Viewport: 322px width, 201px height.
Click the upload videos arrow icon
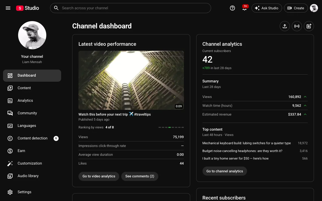point(285,26)
